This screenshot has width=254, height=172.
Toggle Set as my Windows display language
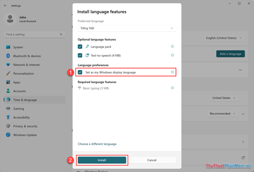80,72
